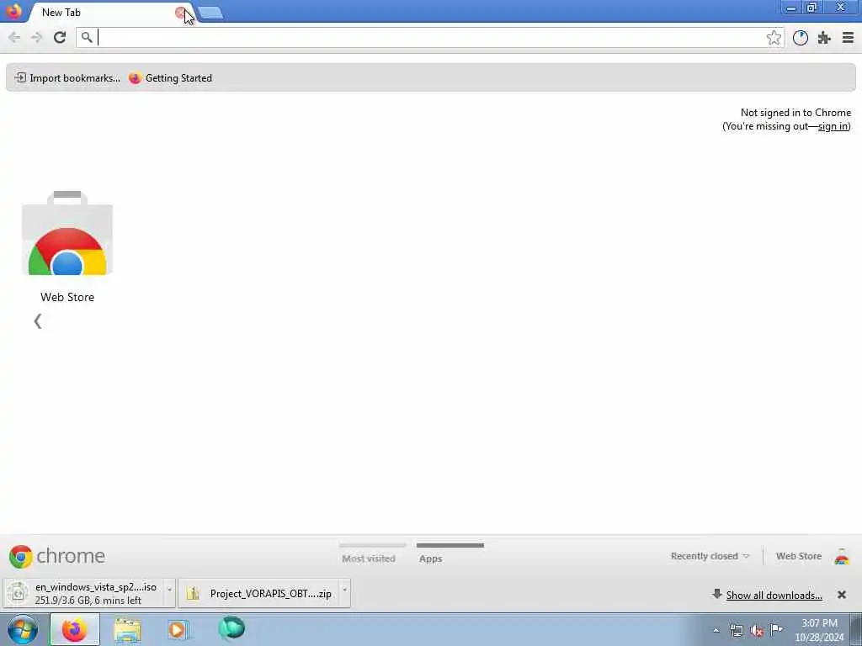Image resolution: width=862 pixels, height=646 pixels.
Task: Click the Firefox icon in title bar
Action: [13, 12]
